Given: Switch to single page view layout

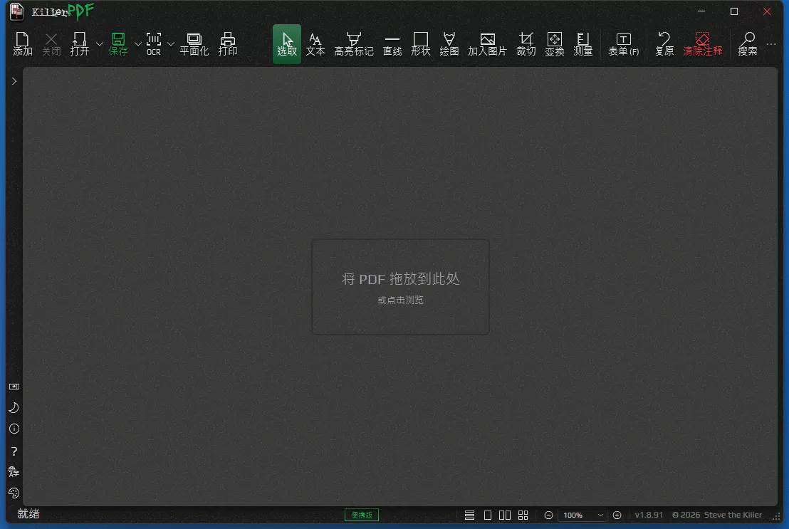Looking at the screenshot, I should [488, 515].
